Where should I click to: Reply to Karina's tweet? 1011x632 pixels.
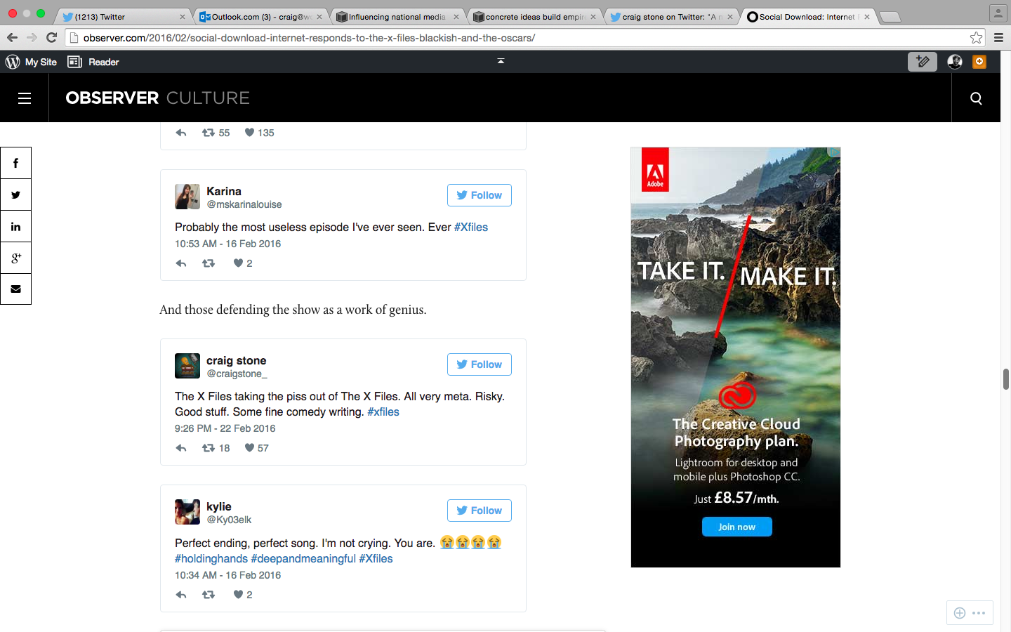click(181, 263)
